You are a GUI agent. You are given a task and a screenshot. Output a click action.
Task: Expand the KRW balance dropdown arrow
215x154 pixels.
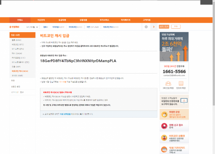click(x=37, y=27)
